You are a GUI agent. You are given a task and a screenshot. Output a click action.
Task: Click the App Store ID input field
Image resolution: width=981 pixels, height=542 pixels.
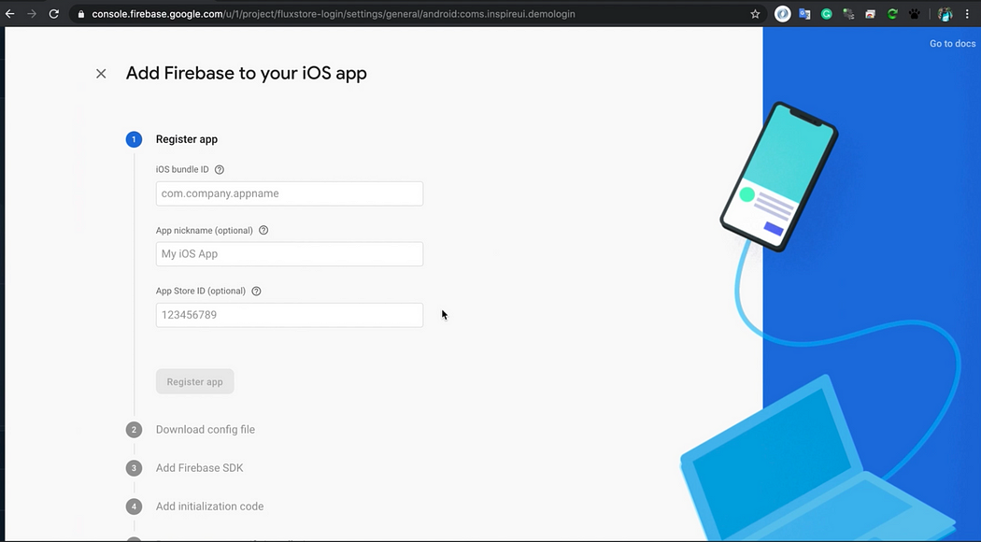pos(289,315)
